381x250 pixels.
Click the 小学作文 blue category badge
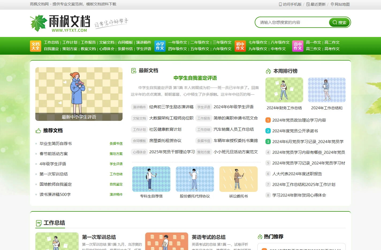coord(160,46)
